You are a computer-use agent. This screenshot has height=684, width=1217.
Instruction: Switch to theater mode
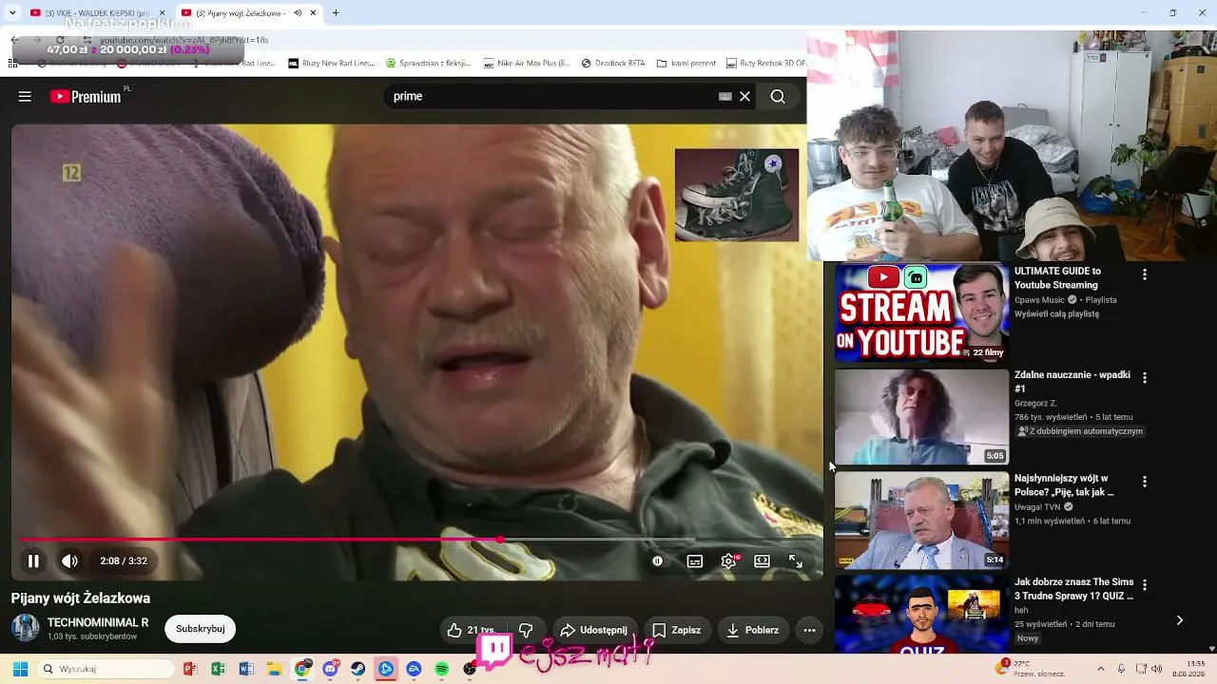[x=762, y=560]
